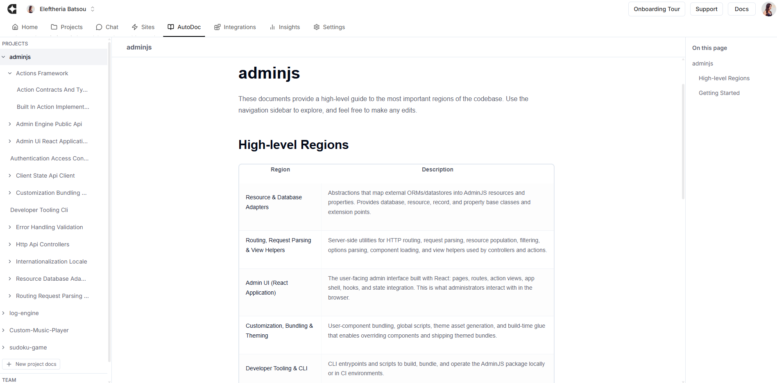Expand the Http Api Controllers section
Viewport: 777px width, 383px height.
tap(10, 244)
